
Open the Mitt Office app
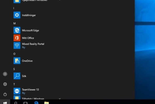(28, 38)
